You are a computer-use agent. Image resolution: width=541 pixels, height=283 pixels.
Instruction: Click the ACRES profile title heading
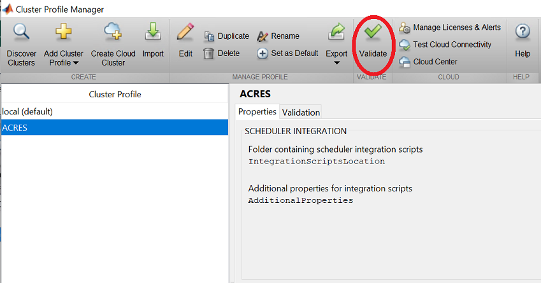255,94
